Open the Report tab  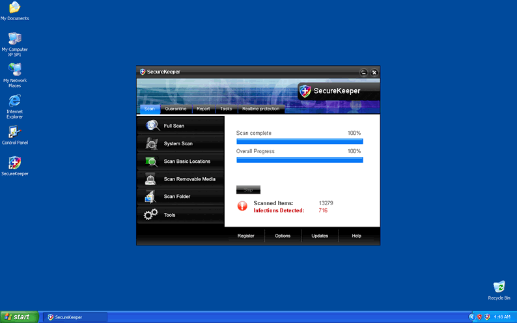(203, 109)
